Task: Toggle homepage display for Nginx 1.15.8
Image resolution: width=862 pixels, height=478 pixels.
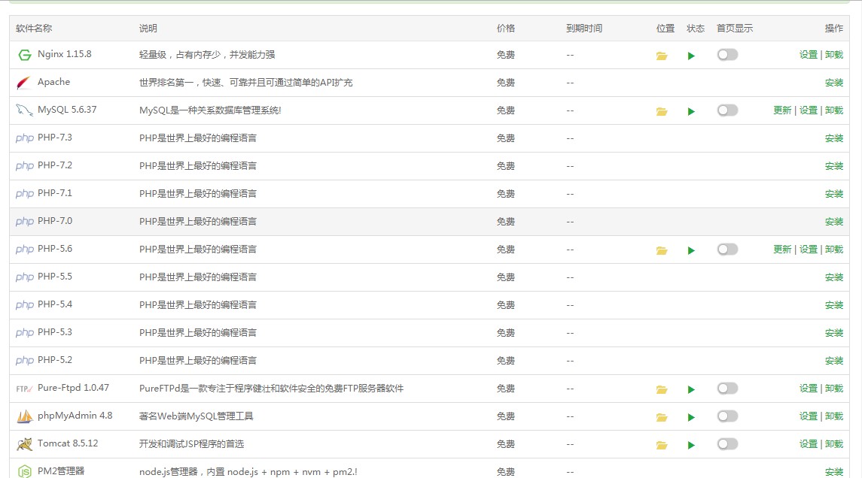Action: point(727,54)
